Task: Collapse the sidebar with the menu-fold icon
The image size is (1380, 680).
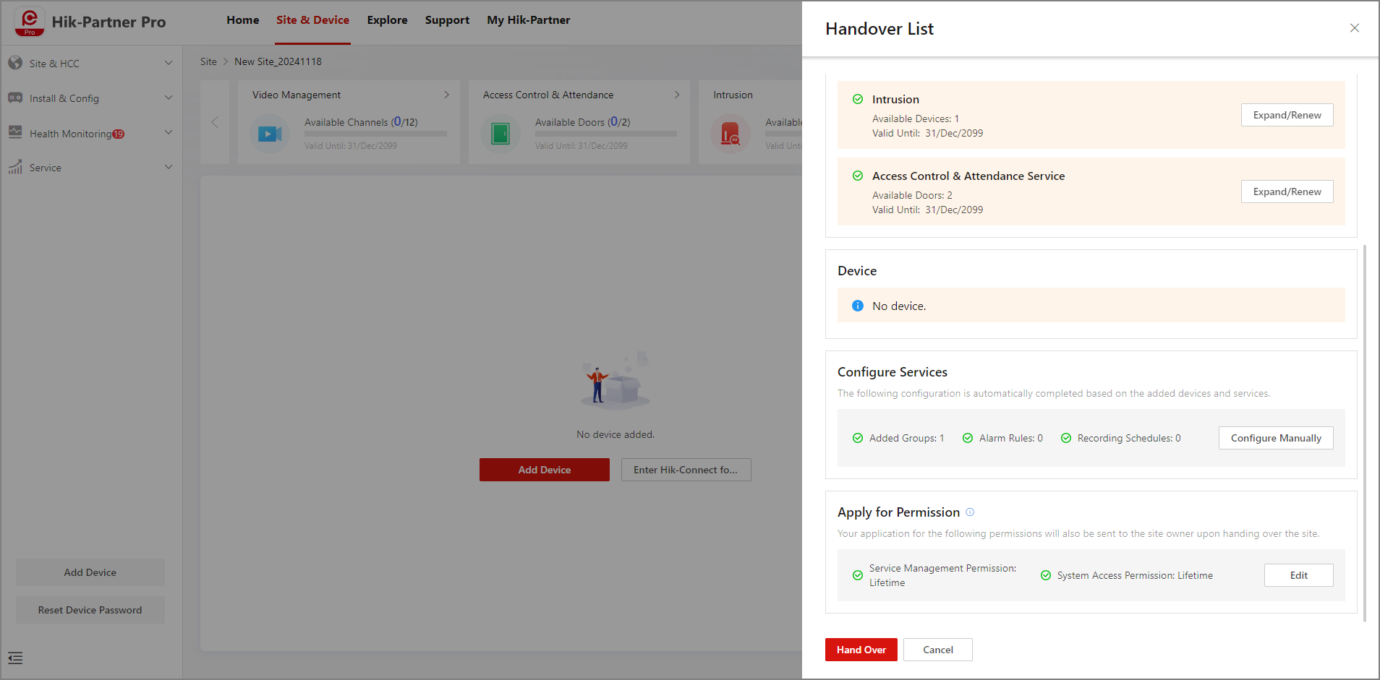Action: coord(15,658)
